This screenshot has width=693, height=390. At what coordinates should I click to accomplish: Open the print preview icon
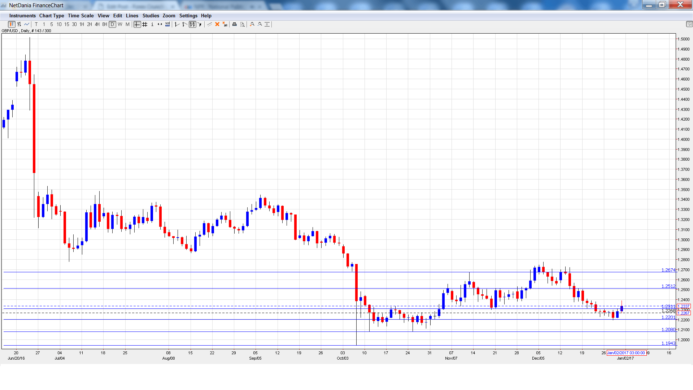(243, 25)
